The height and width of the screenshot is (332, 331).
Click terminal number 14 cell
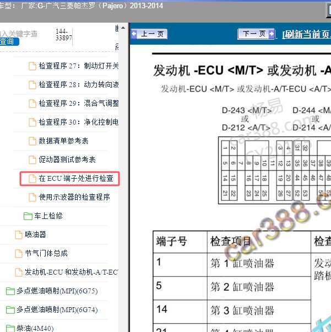click(180, 310)
